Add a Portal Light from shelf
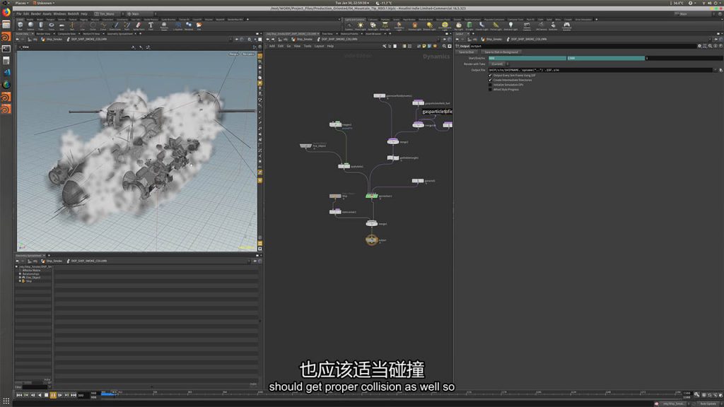The height and width of the screenshot is (407, 724). pyautogui.click(x=496, y=26)
